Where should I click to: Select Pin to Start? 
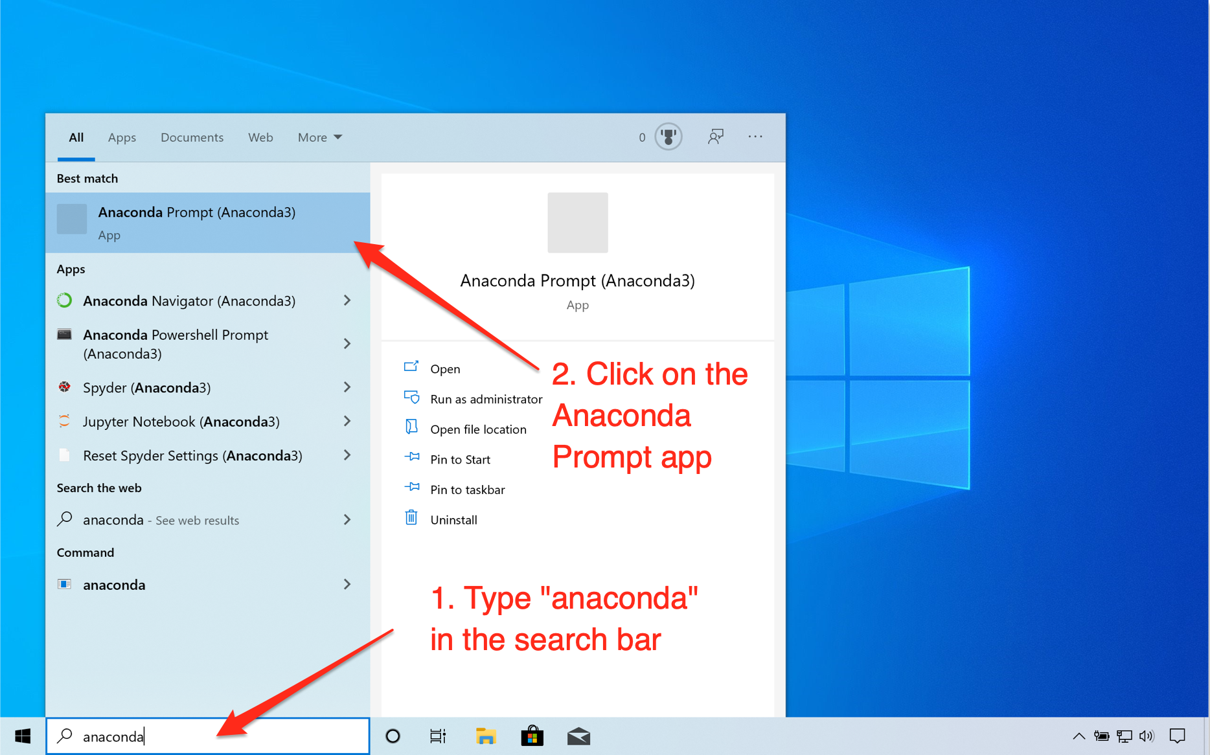click(x=460, y=460)
